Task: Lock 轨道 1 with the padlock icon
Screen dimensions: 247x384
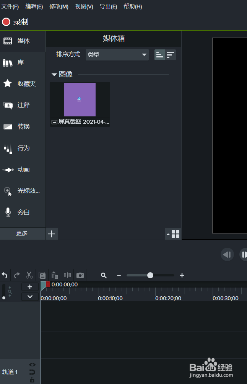Action: pyautogui.click(x=32, y=380)
